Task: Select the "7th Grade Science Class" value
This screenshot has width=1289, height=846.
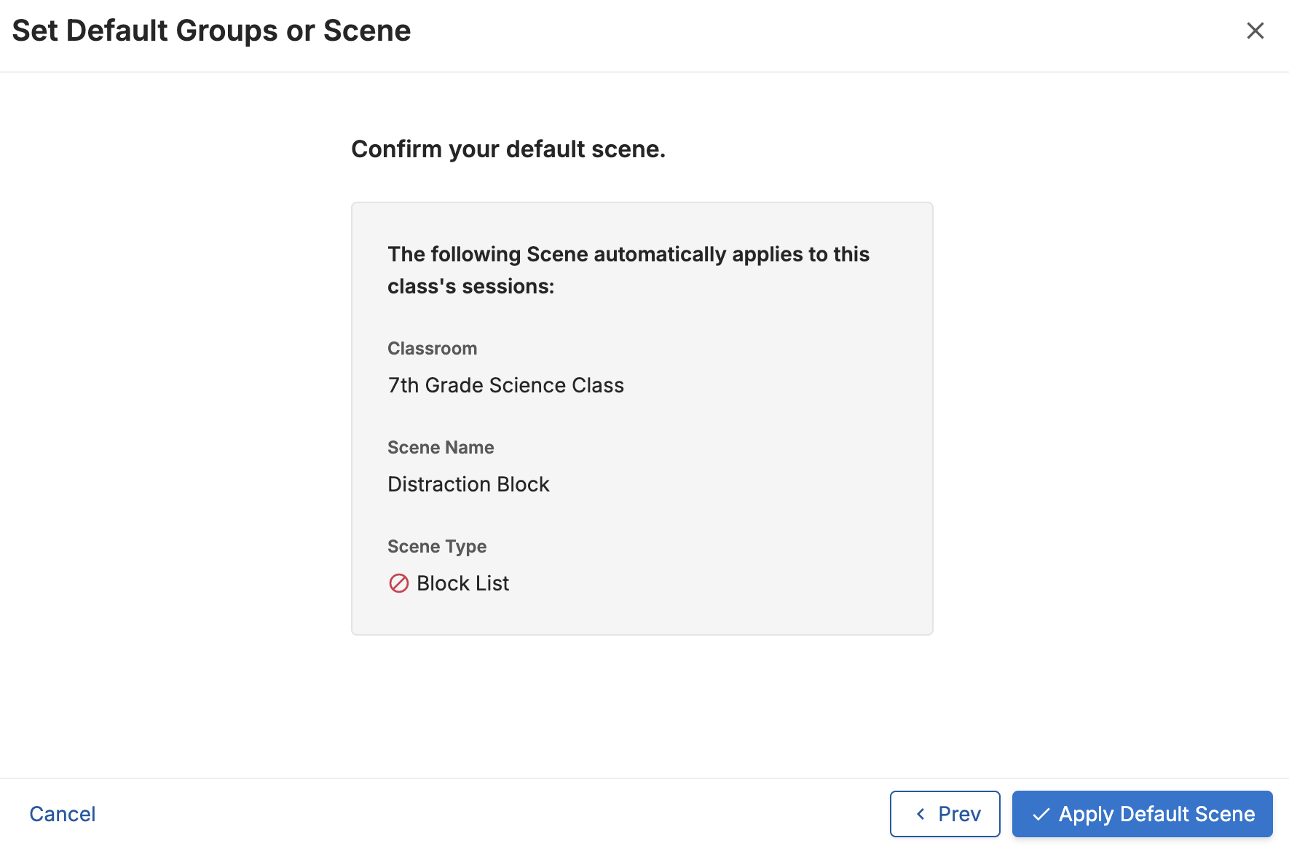Action: [x=505, y=385]
